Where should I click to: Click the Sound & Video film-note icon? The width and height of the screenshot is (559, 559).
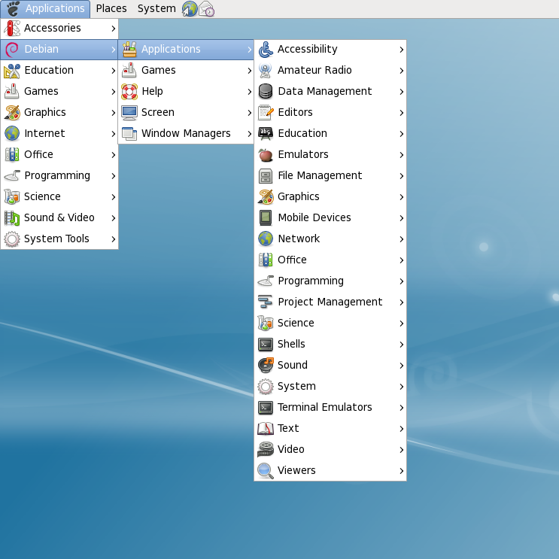pyautogui.click(x=12, y=218)
